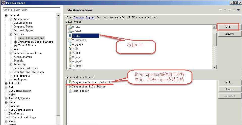The width and height of the screenshot is (242, 125).
Task: Click the back navigation arrow icon
Action: tap(220, 10)
